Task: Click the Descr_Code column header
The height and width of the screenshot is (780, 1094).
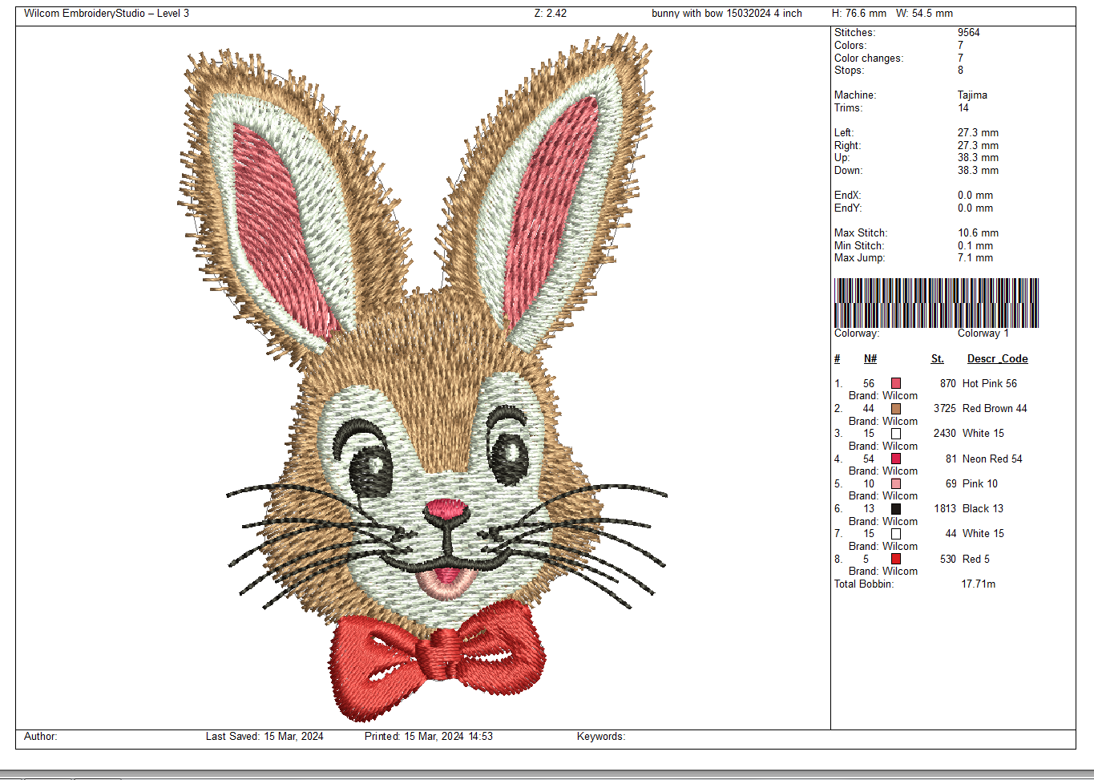Action: (x=997, y=359)
